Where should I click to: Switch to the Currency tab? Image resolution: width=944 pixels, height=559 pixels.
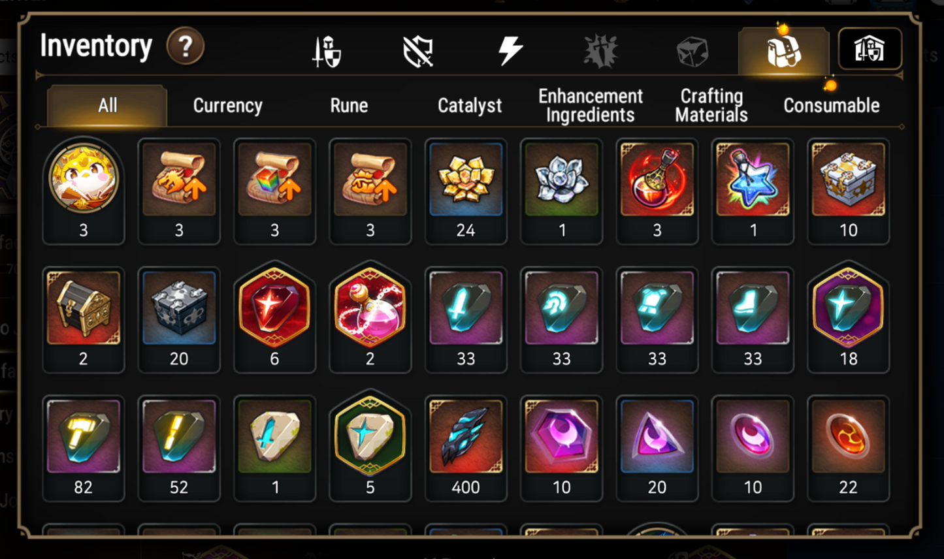[x=227, y=106]
